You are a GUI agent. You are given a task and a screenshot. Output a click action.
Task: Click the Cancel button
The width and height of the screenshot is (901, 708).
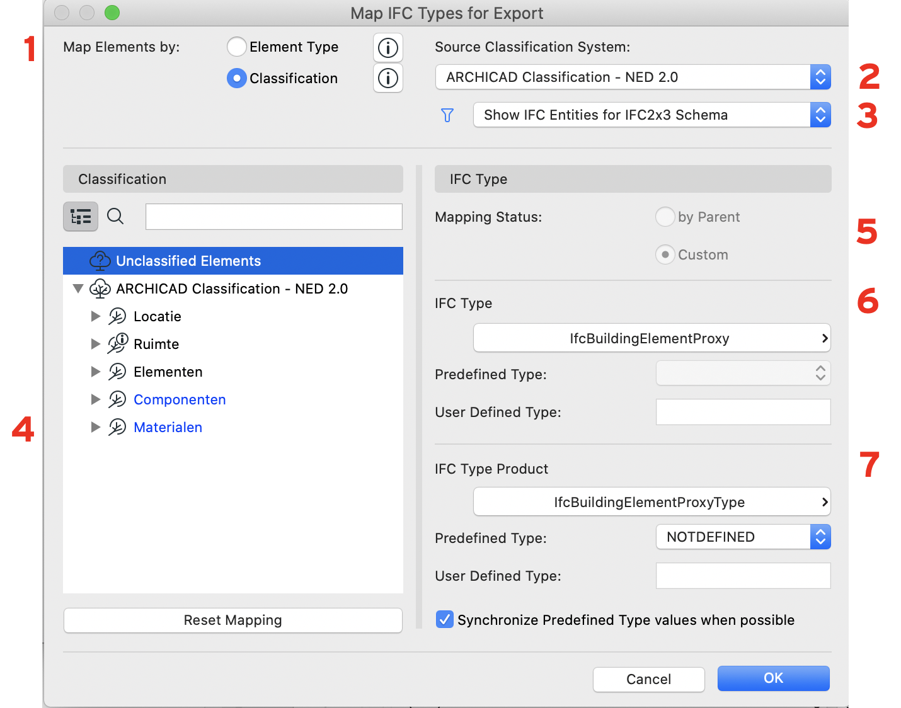click(649, 679)
